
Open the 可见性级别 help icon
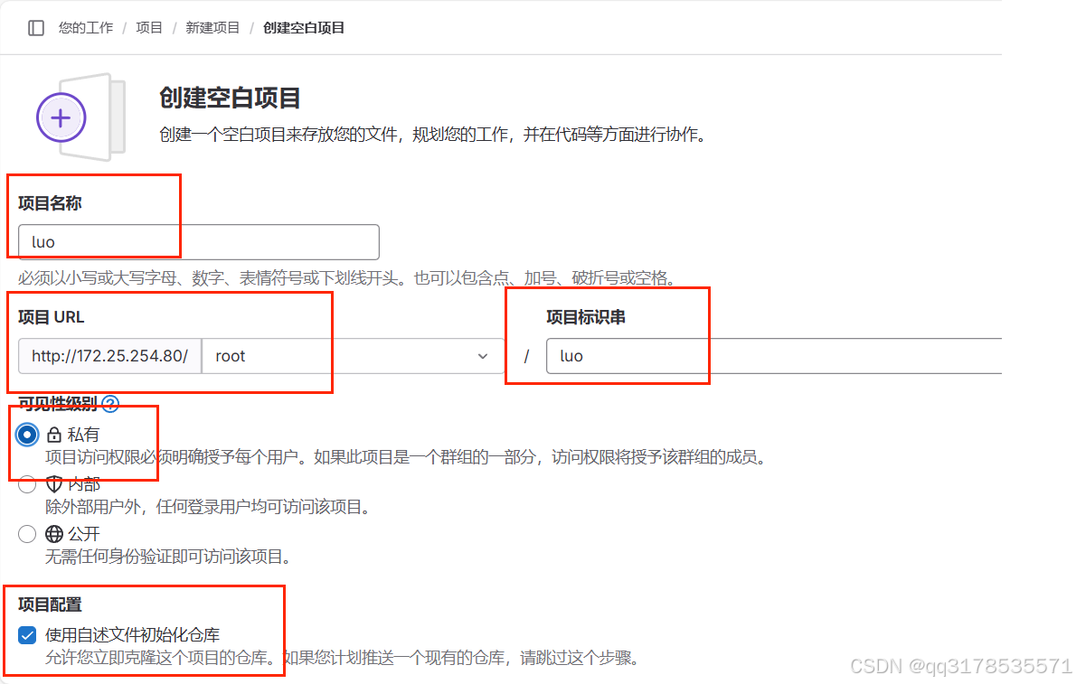pyautogui.click(x=110, y=404)
